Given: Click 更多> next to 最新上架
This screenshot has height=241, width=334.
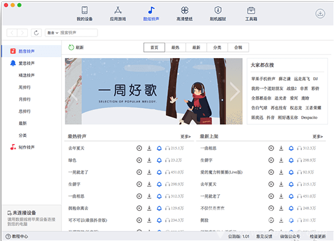Looking at the screenshot, I should pyautogui.click(x=317, y=137).
